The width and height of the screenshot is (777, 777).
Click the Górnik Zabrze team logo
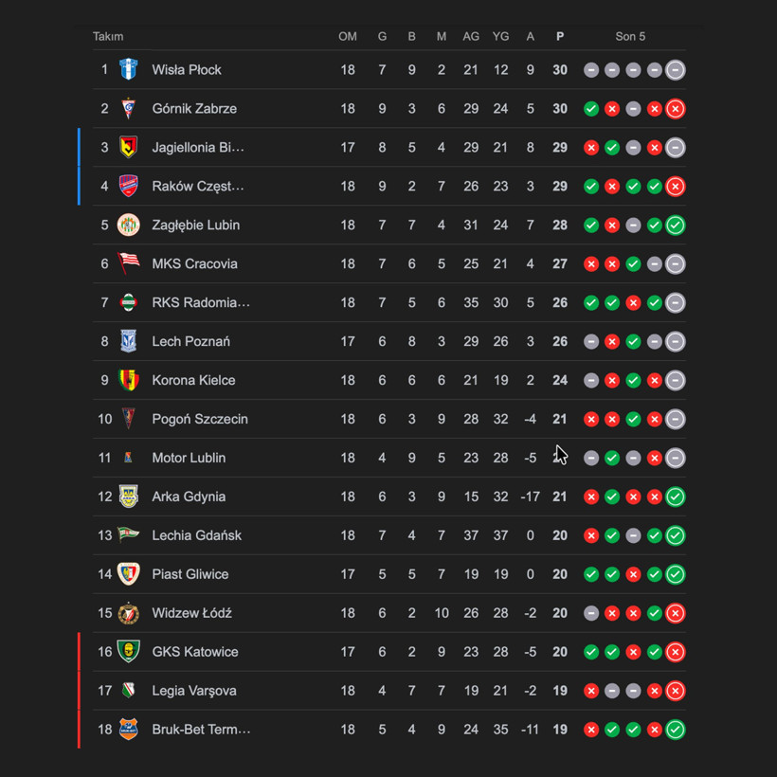point(129,109)
